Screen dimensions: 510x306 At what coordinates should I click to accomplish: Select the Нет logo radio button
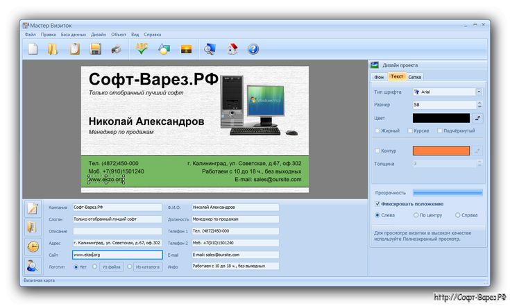[x=76, y=267]
